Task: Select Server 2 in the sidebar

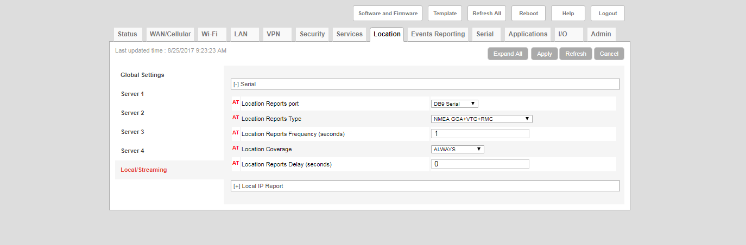Action: tap(132, 113)
